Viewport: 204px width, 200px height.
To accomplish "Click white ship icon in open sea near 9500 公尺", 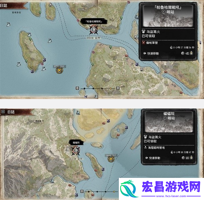I will click(50, 41).
